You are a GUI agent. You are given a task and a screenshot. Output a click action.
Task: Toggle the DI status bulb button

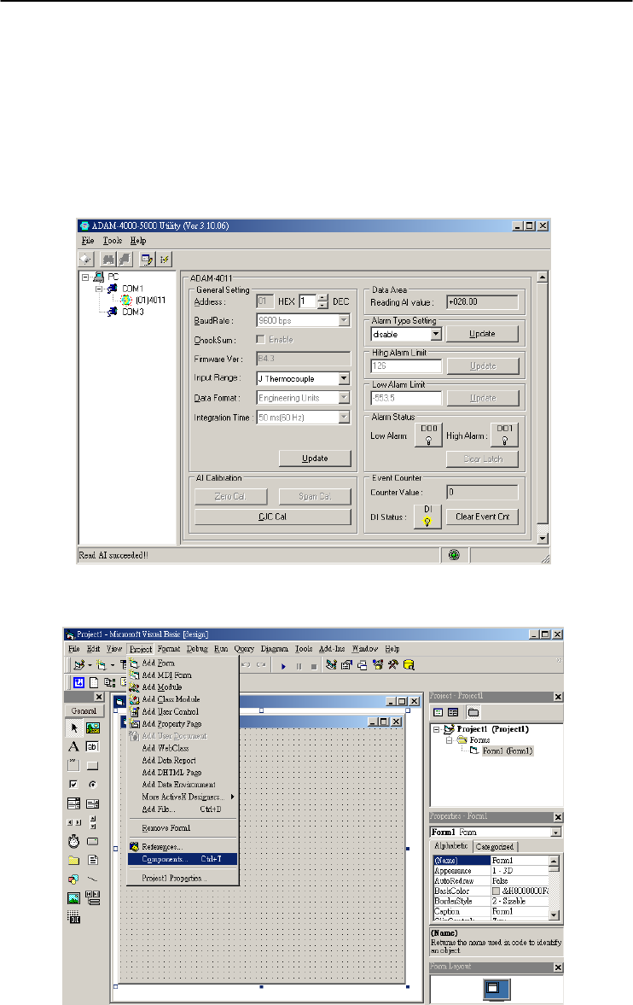point(427,516)
